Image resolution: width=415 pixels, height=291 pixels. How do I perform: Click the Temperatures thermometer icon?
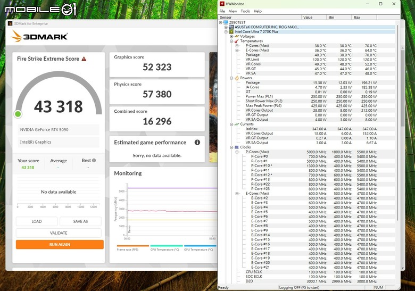pyautogui.click(x=237, y=41)
